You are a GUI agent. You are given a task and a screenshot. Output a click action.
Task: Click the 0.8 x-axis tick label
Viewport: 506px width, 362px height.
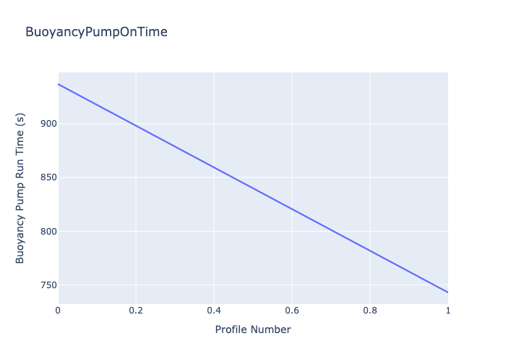[370, 311]
